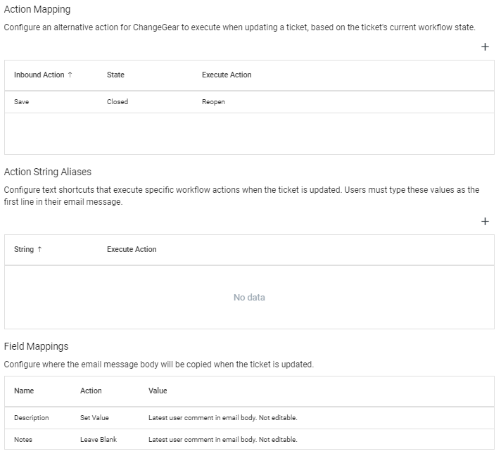Open Set Value action for Description
Viewport: 501px width, 456px height.
94,418
